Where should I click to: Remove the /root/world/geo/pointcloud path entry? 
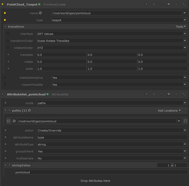[186, 121]
